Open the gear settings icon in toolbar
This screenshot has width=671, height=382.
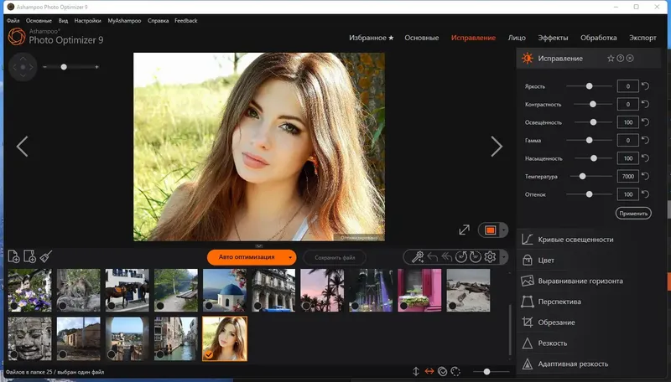point(490,257)
